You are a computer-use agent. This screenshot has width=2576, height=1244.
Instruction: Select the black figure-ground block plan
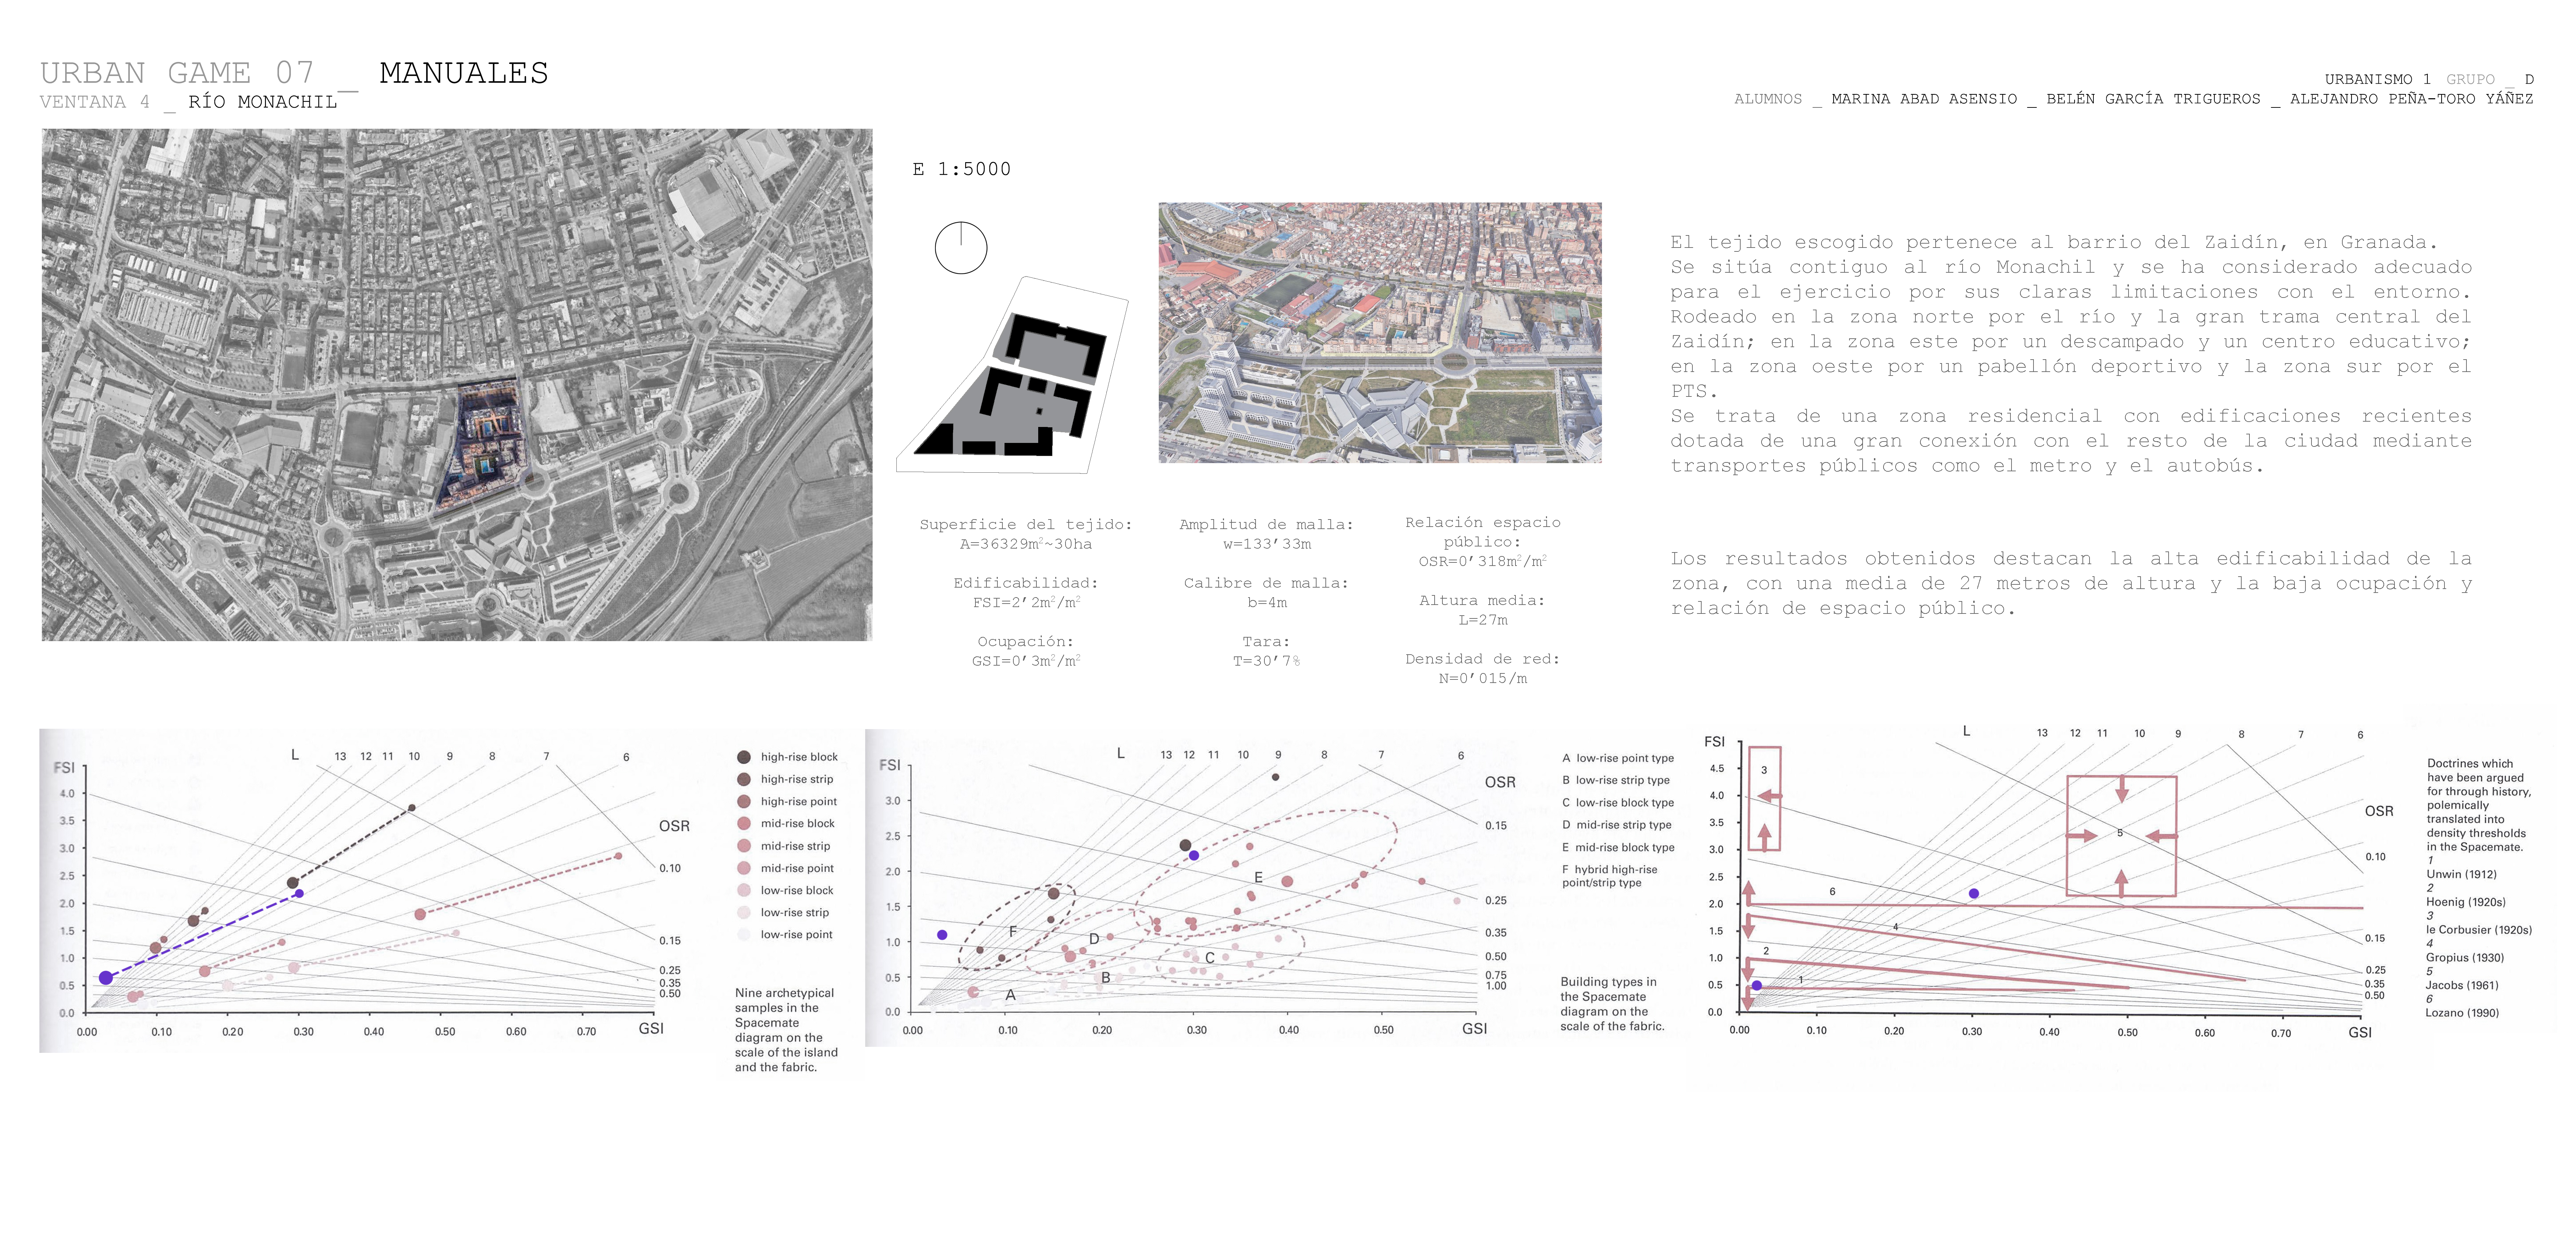[1012, 375]
